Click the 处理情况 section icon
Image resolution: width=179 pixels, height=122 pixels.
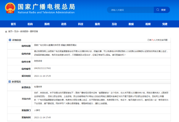click(x=10, y=82)
